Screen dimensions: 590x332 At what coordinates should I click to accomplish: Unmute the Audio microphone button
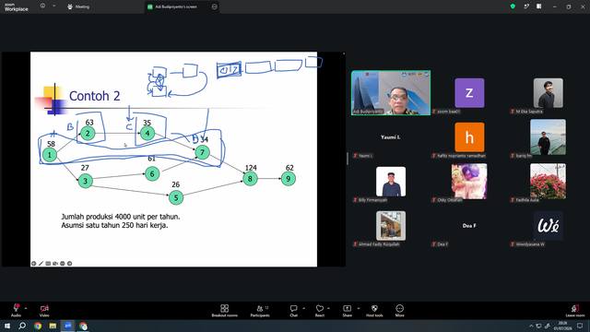click(16, 310)
